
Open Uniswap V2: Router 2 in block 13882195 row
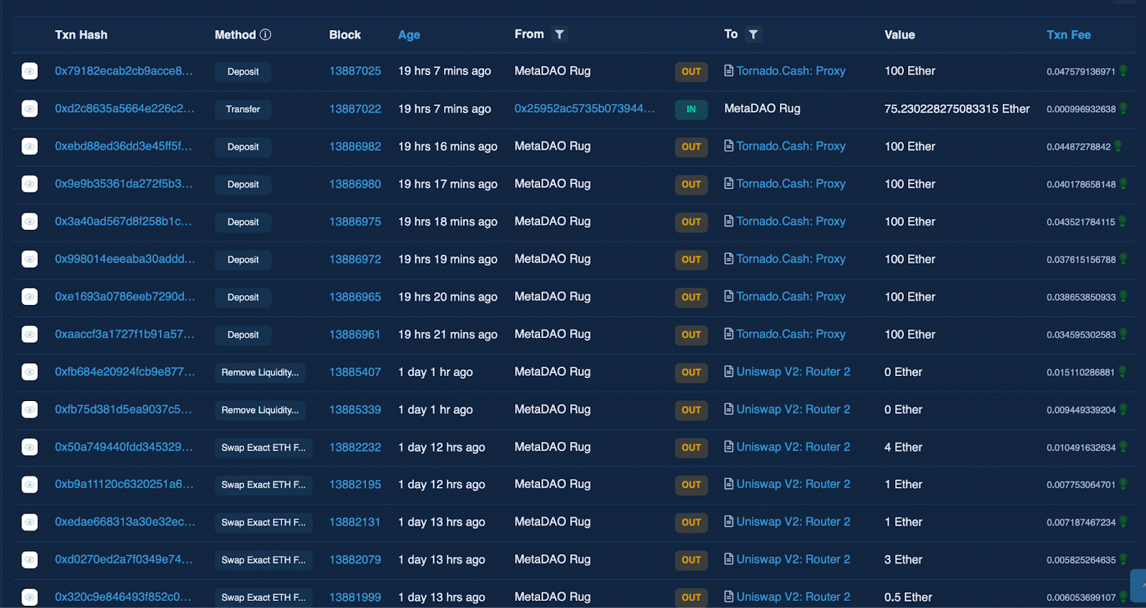click(x=794, y=484)
